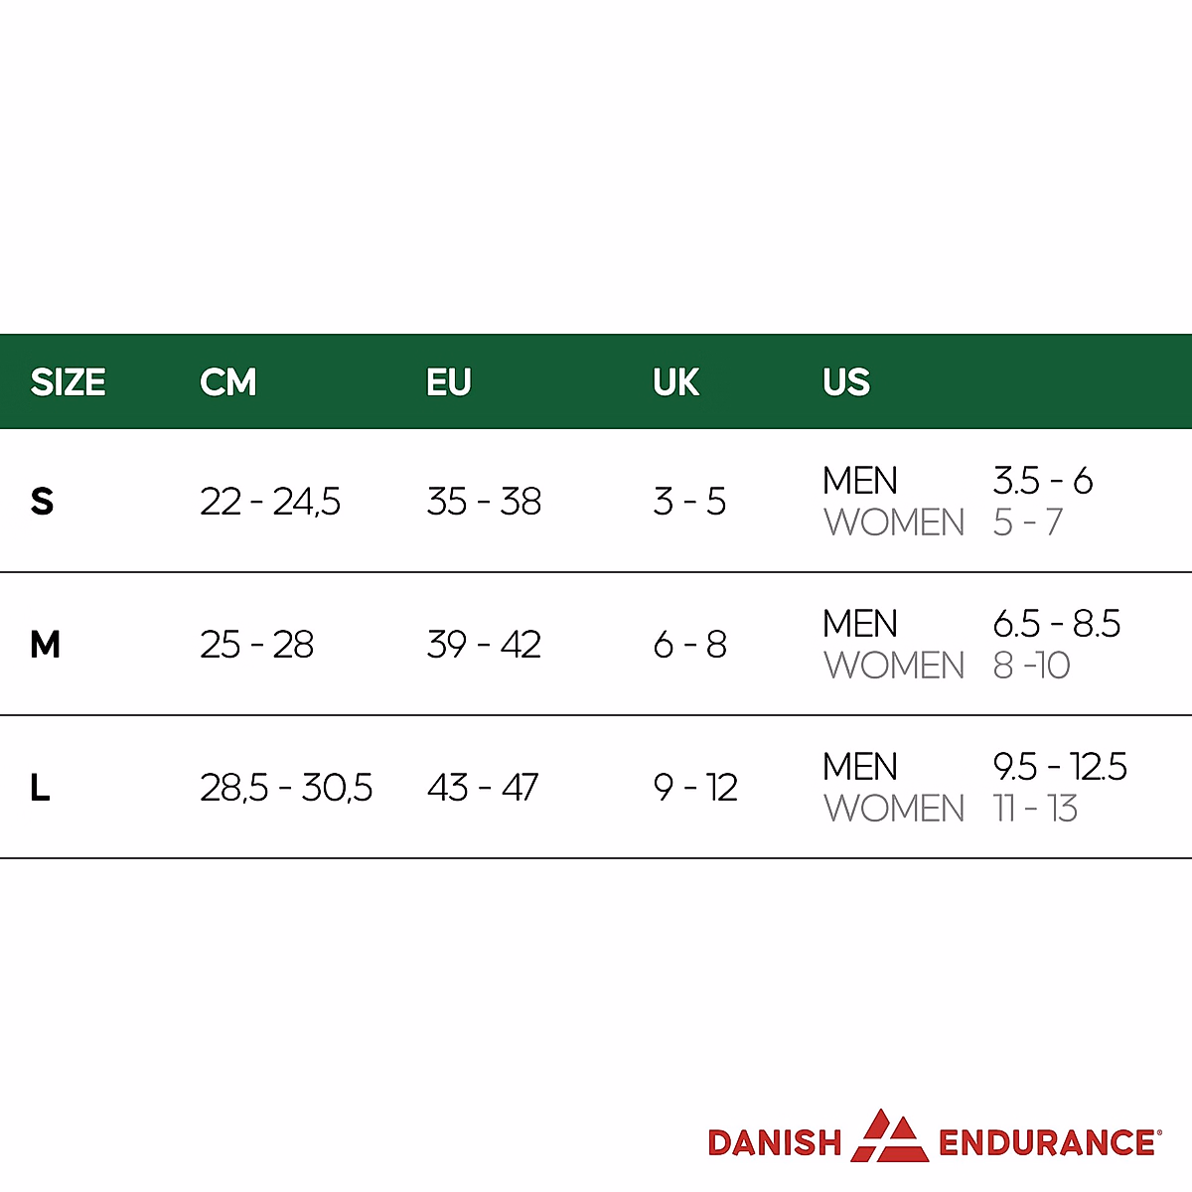1192x1192 pixels.
Task: Click the men's 9.5 - 12.5 US value
Action: pyautogui.click(x=1059, y=767)
